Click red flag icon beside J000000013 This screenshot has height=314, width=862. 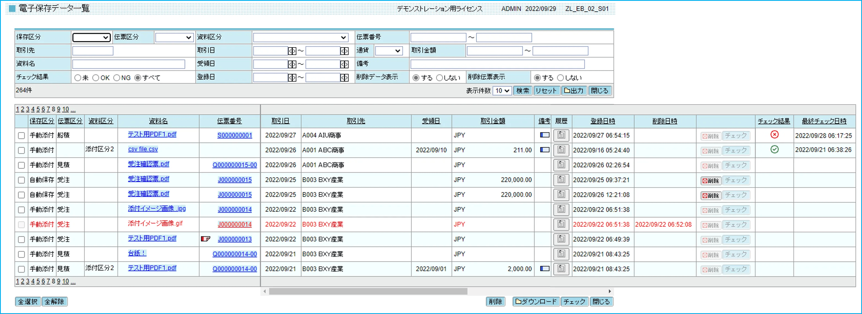point(205,239)
